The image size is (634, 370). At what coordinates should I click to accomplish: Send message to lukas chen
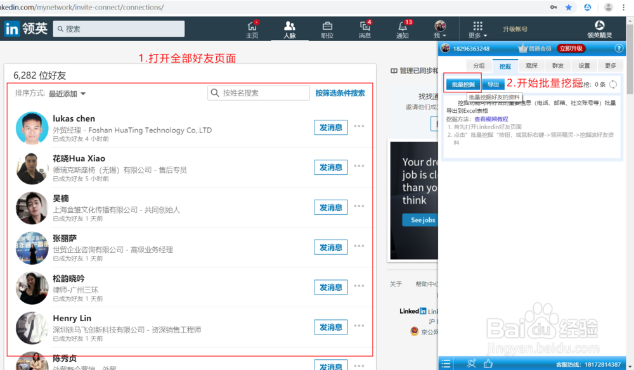click(x=331, y=127)
